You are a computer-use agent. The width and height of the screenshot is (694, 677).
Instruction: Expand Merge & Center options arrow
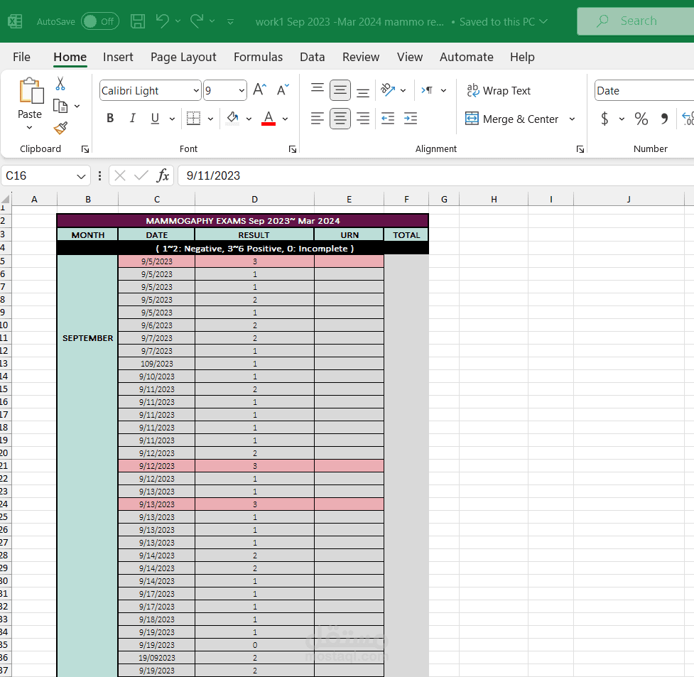[x=573, y=119]
